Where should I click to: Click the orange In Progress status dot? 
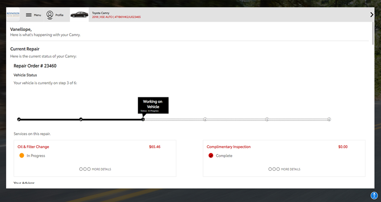coord(21,156)
